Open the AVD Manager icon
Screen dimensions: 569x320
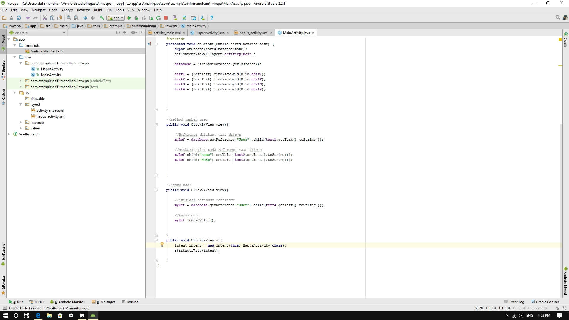[x=175, y=18]
